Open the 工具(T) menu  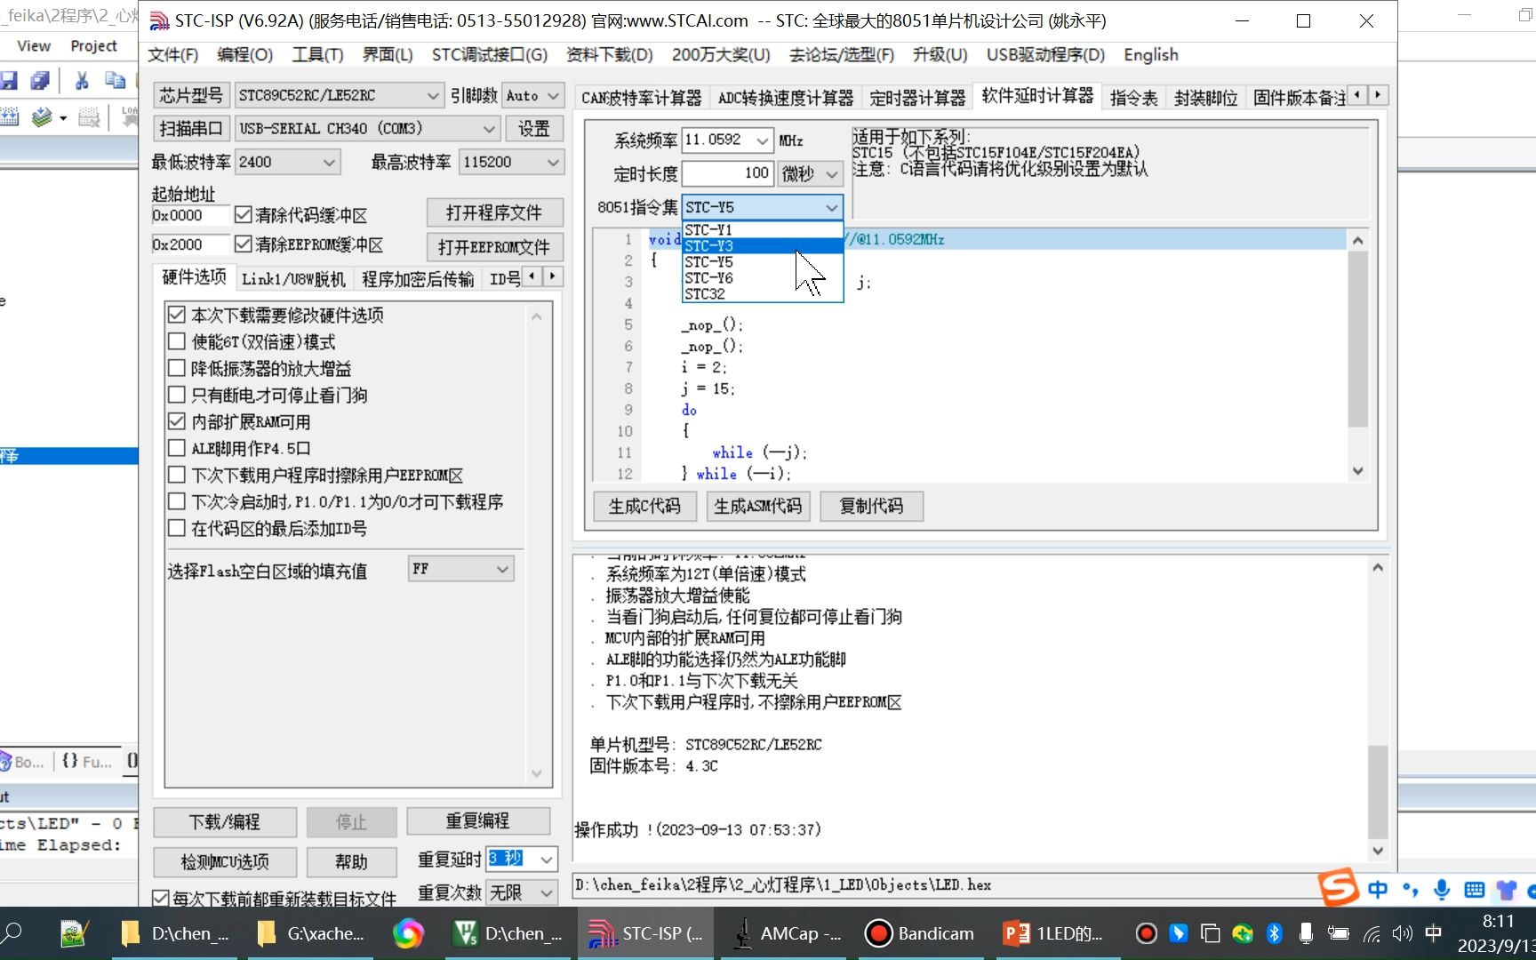pos(317,55)
